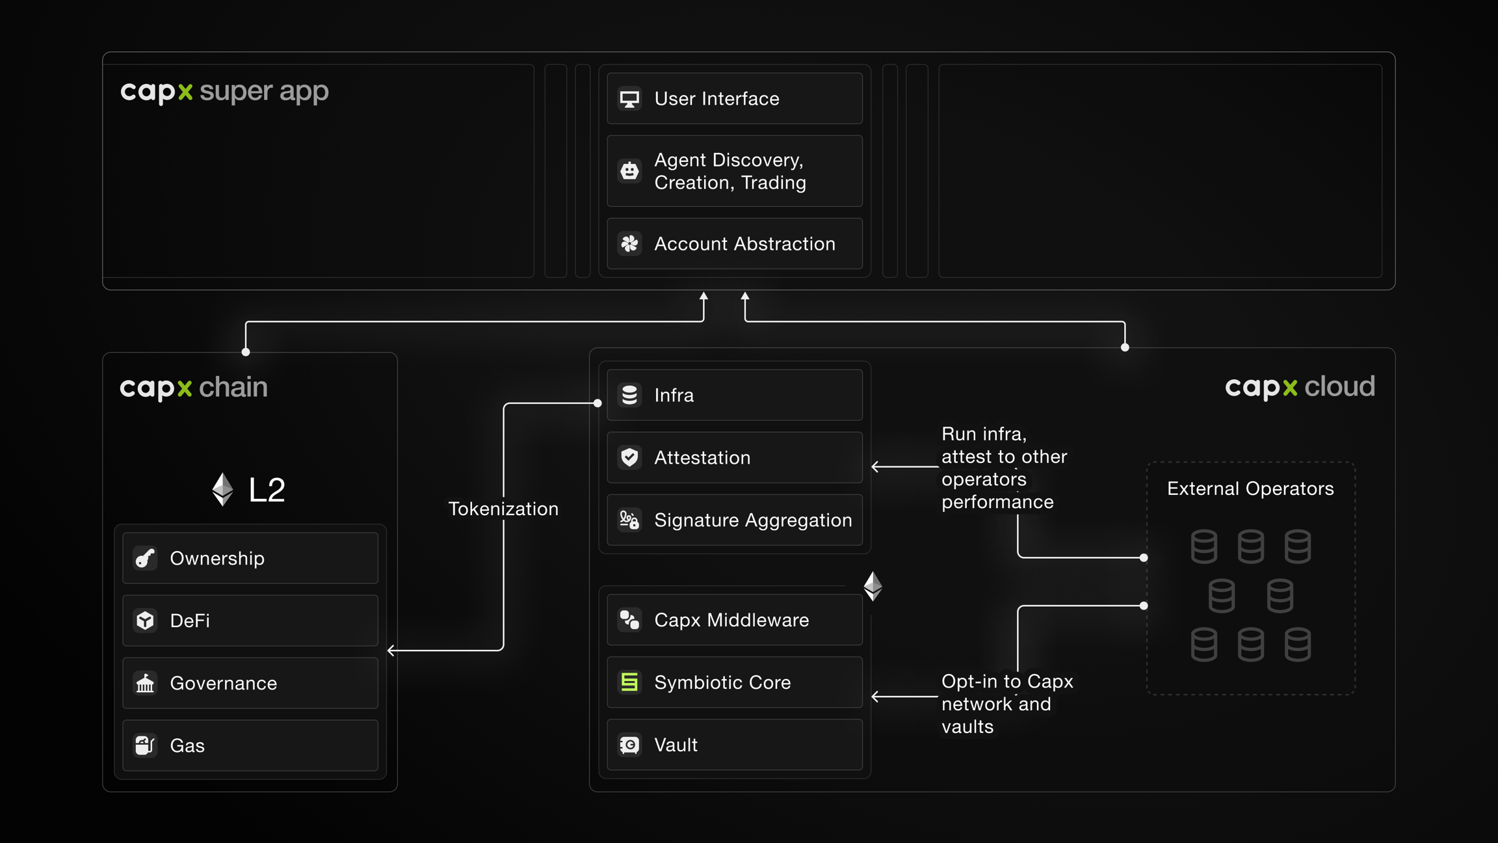Click the safe icon next to Vault
This screenshot has width=1498, height=843.
pyautogui.click(x=629, y=745)
